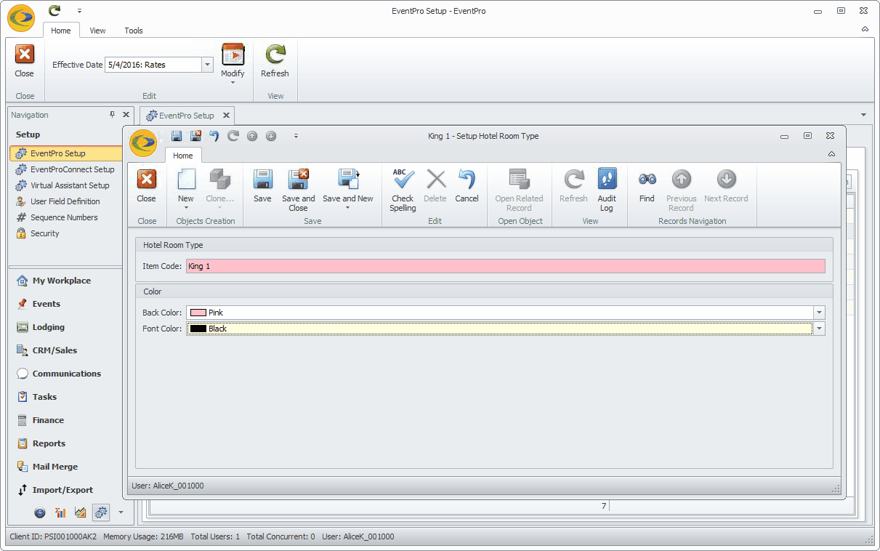Select the main Home ribbon tab

tap(61, 31)
